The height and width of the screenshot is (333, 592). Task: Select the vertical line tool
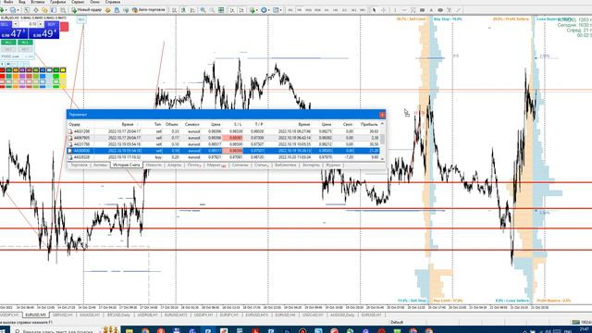click(x=395, y=10)
